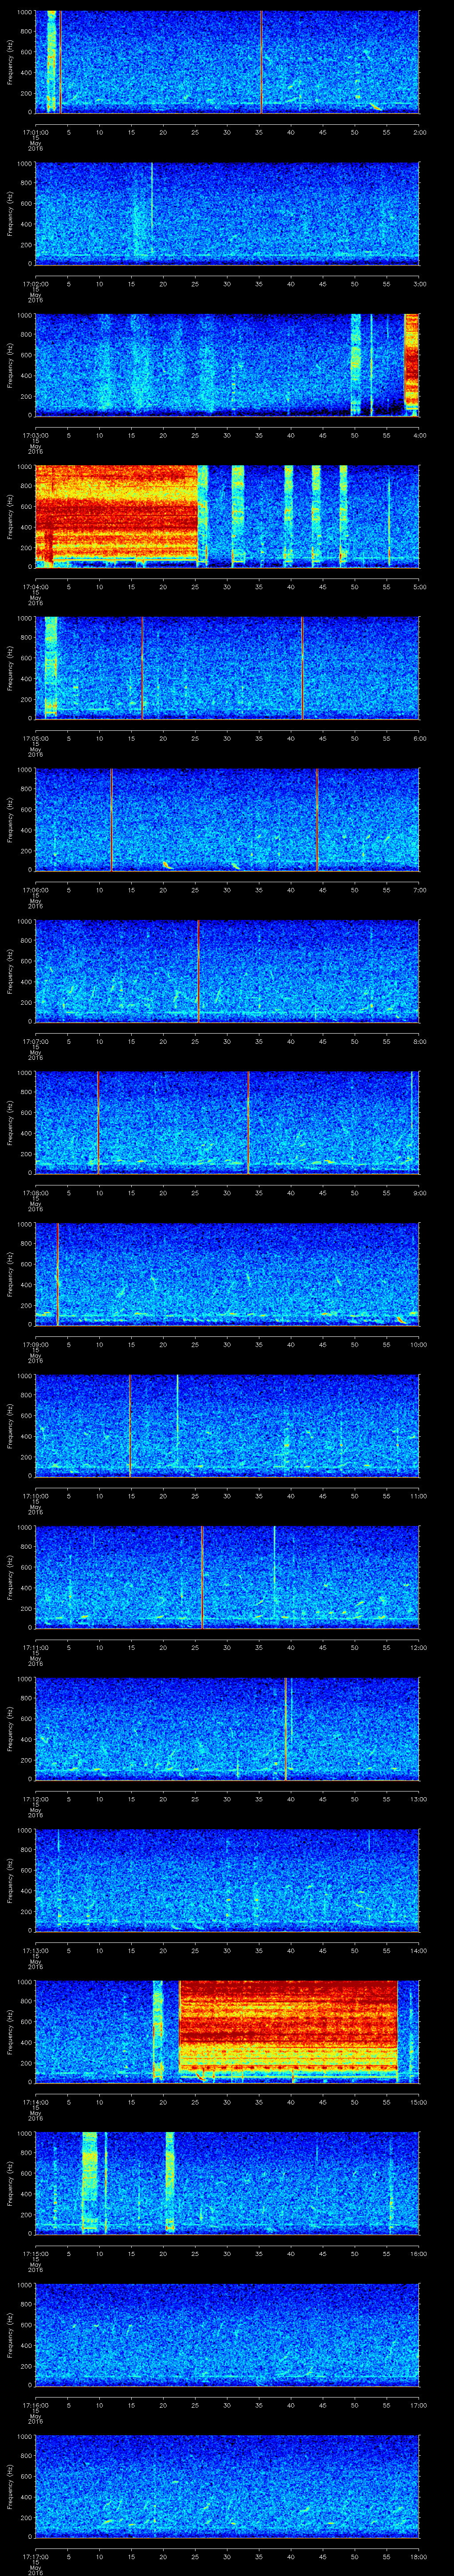Open the spectrogram panel starting at 17:16:00
This screenshot has width=454, height=2576.
coord(227,2334)
